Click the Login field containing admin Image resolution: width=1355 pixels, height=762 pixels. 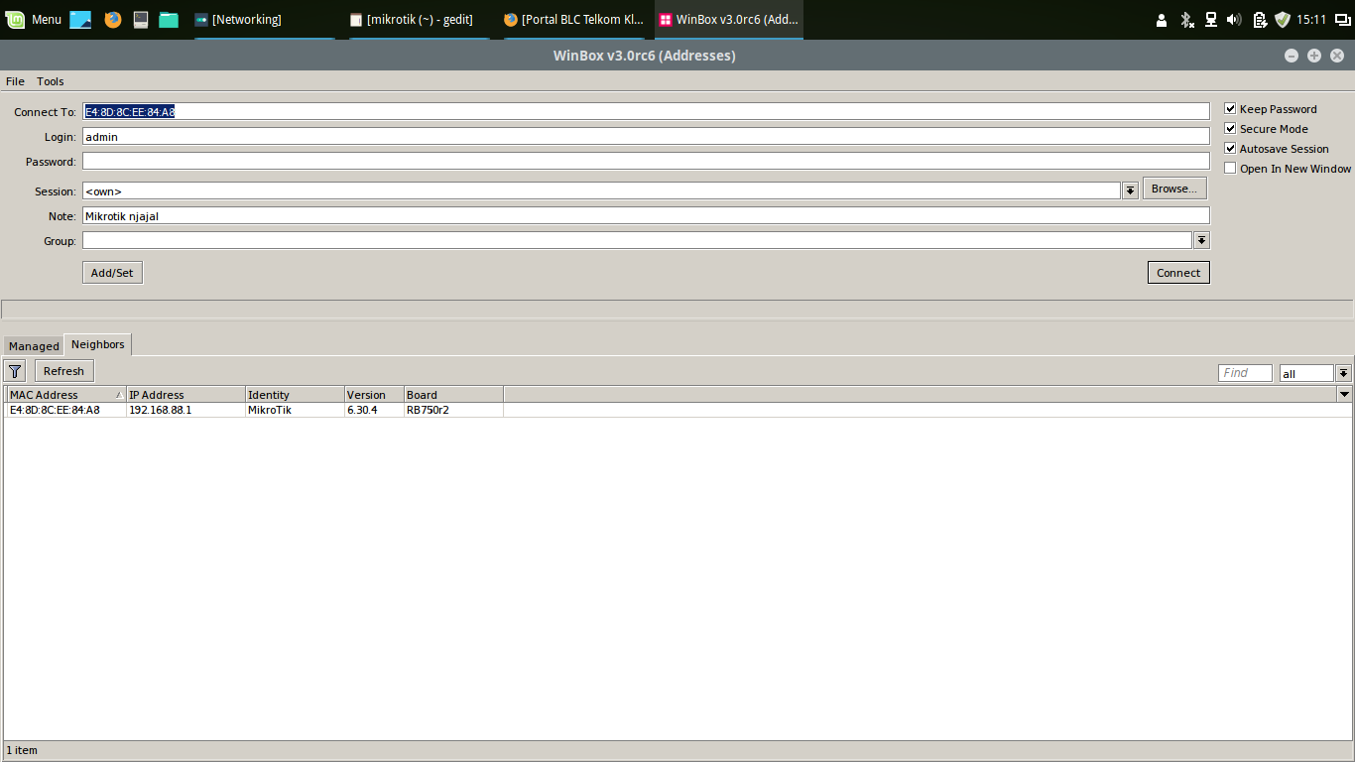tap(646, 136)
